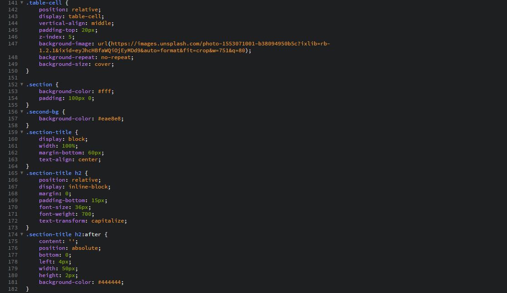Click the unsplash image URL text

pos(184,47)
